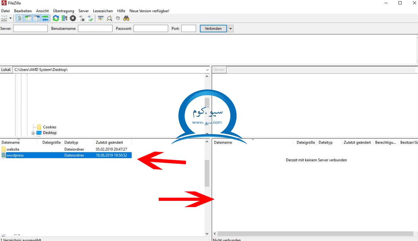The image size is (418, 241).
Task: Open the Ansicht menu
Action: coord(42,11)
